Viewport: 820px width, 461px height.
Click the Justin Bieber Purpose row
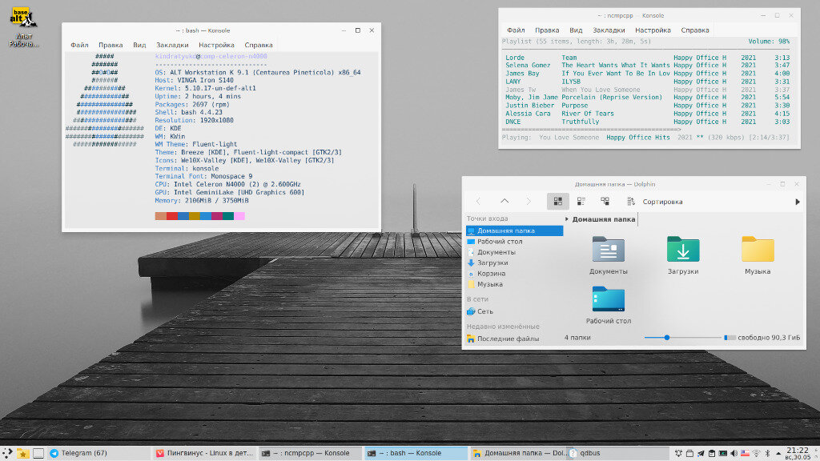point(647,106)
